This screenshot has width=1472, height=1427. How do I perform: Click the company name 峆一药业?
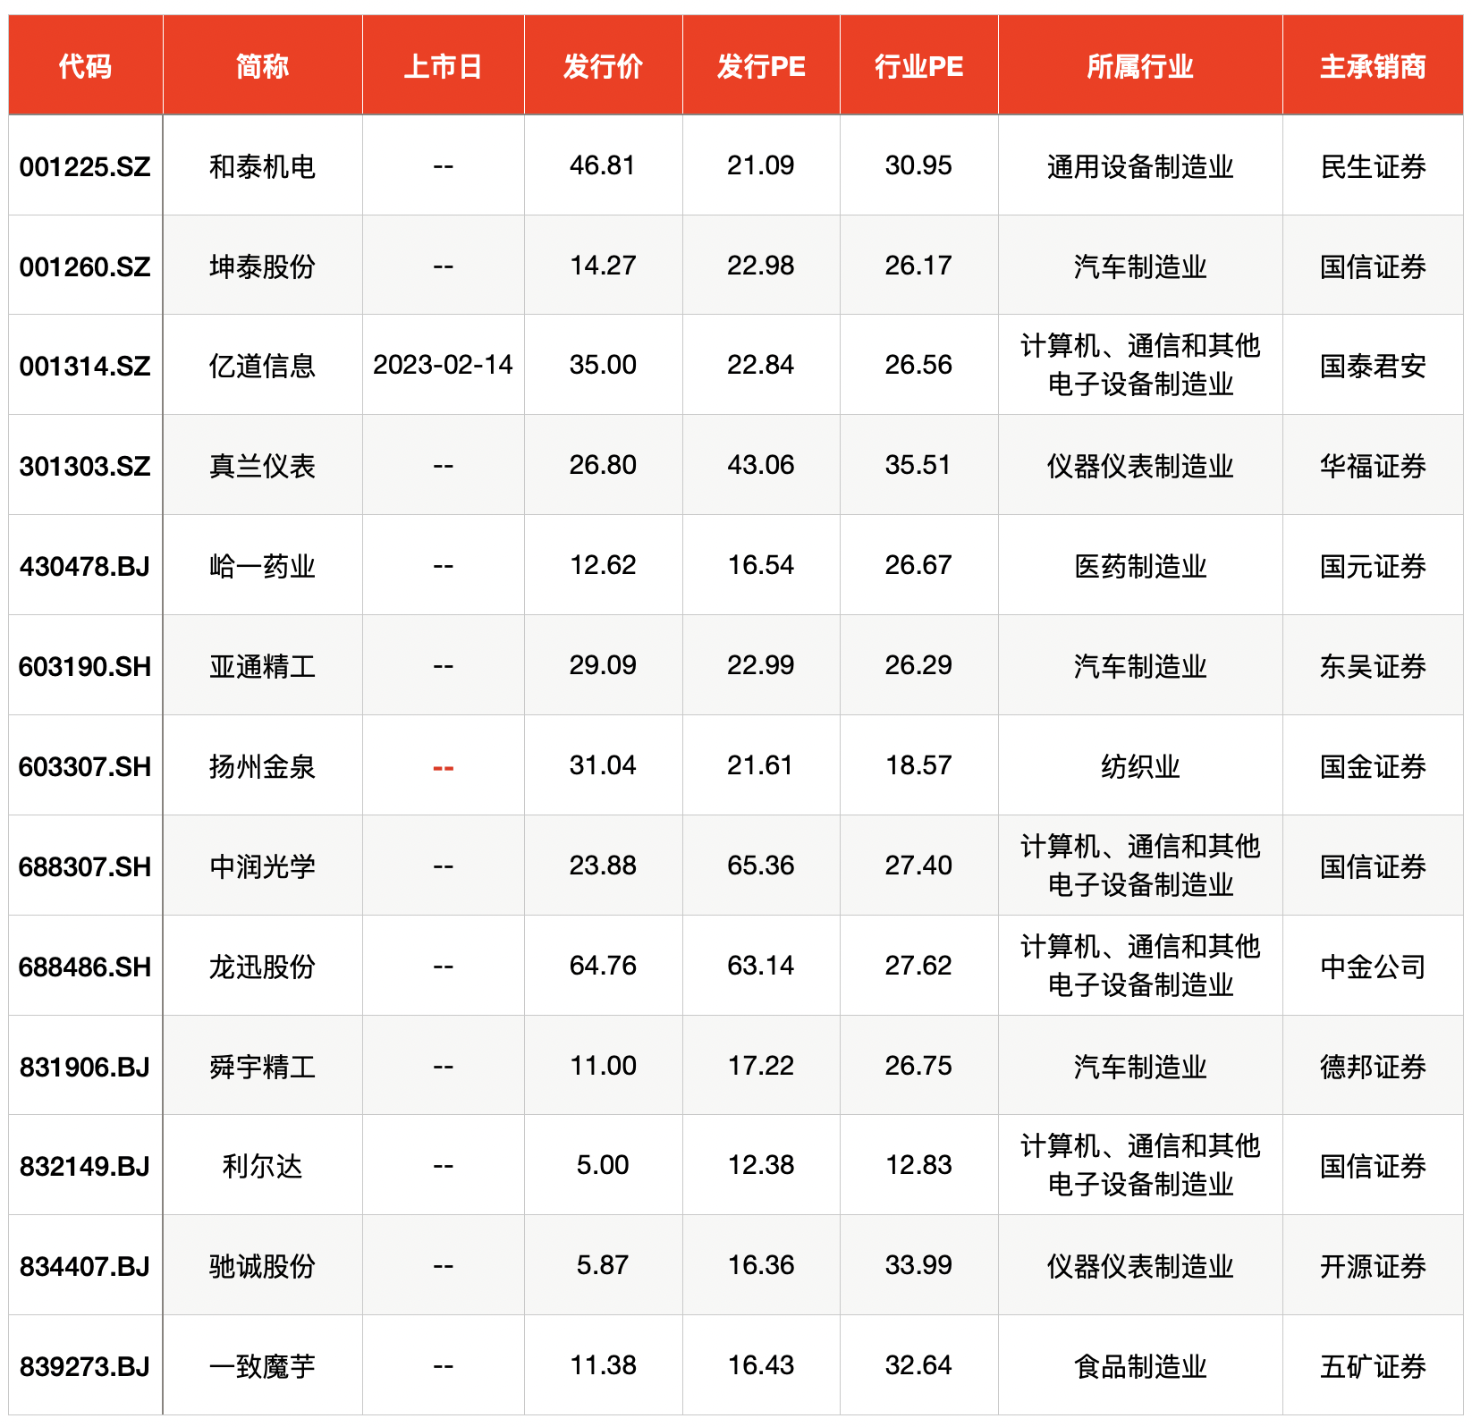262,566
